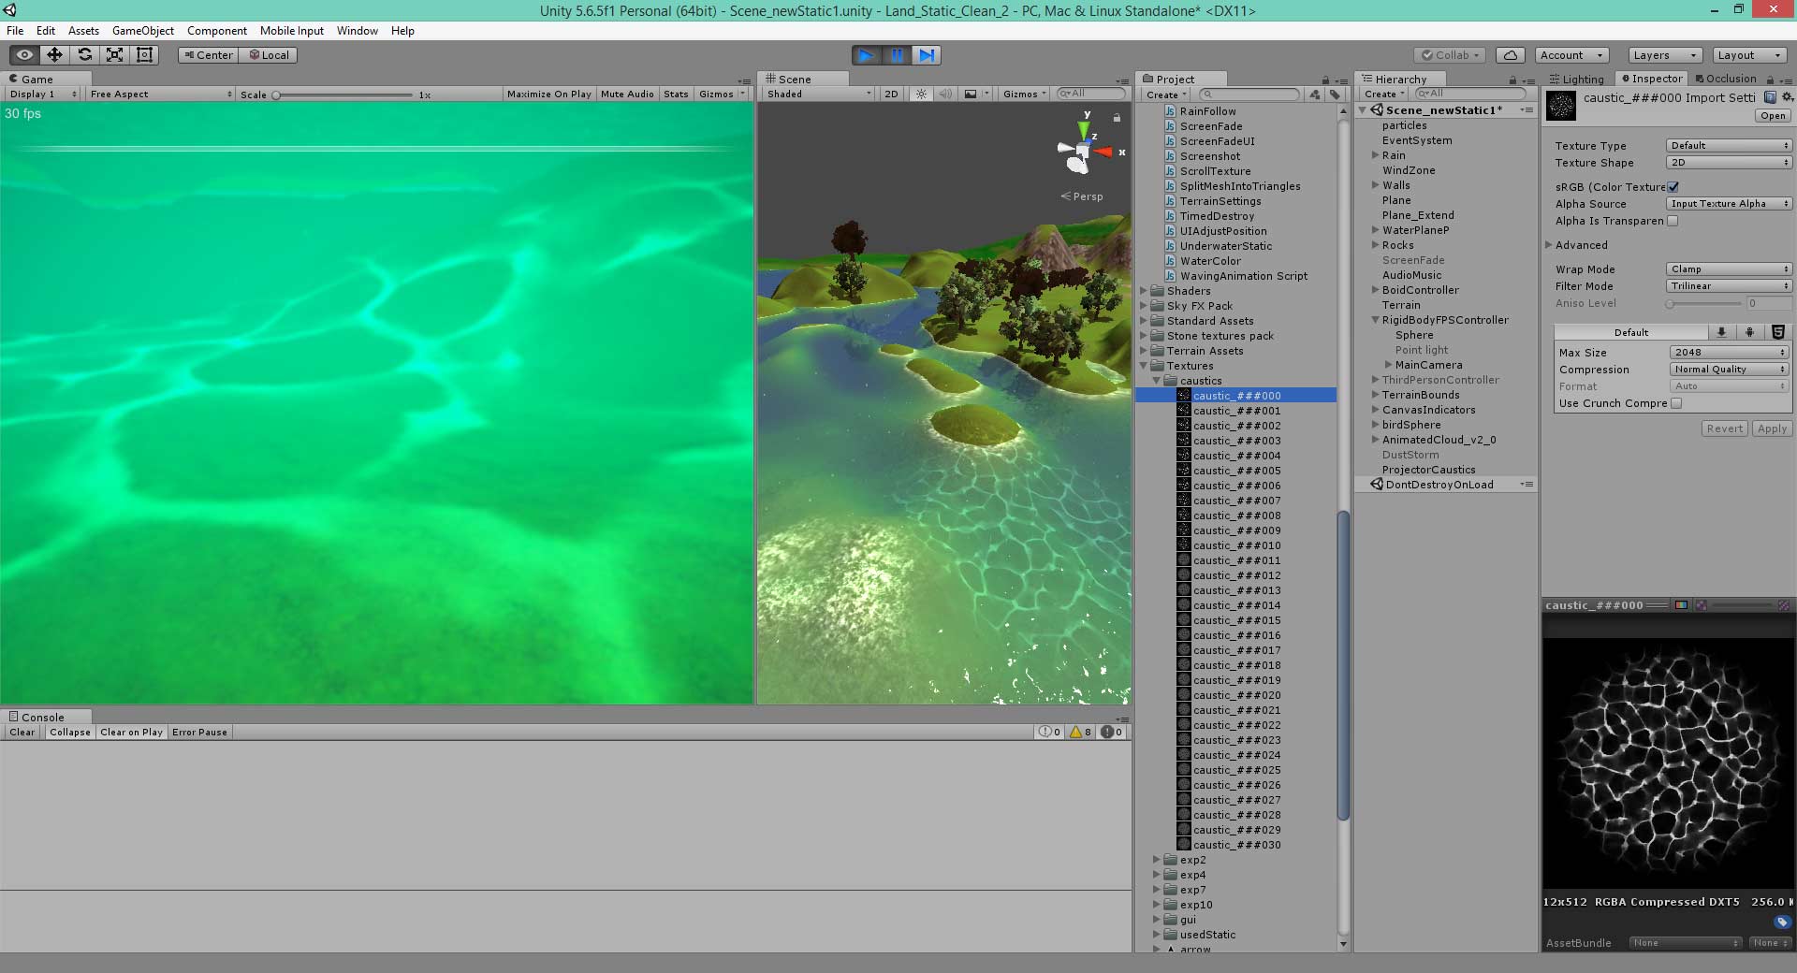This screenshot has height=973, width=1797.
Task: Click the Apply button
Action: 1772,428
